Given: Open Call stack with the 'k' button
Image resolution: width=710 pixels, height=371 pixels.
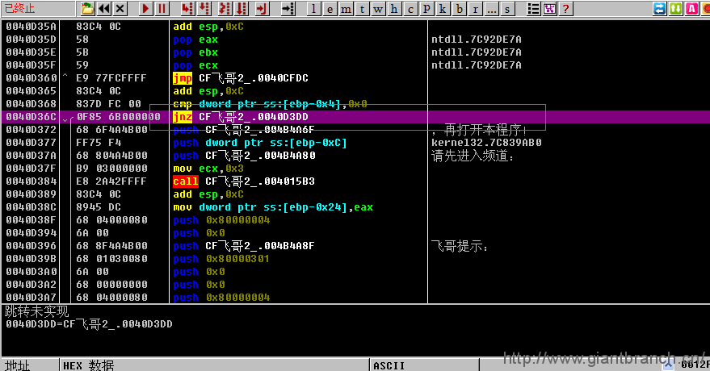Looking at the screenshot, I should click(x=443, y=9).
